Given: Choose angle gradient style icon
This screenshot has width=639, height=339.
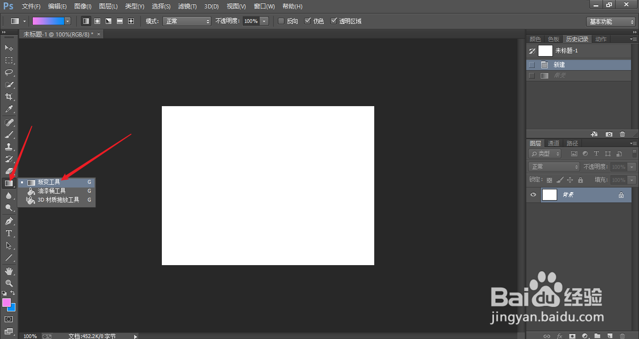Looking at the screenshot, I should pos(109,21).
